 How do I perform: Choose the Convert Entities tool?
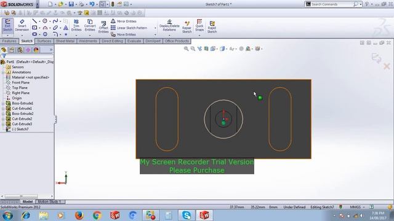coord(90,25)
